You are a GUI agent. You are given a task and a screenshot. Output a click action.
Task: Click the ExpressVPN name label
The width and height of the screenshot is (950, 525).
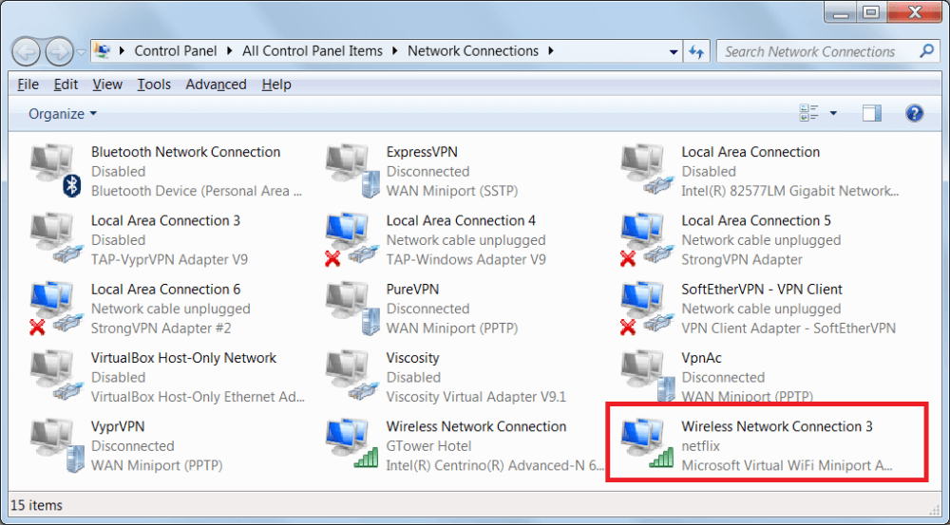[422, 152]
